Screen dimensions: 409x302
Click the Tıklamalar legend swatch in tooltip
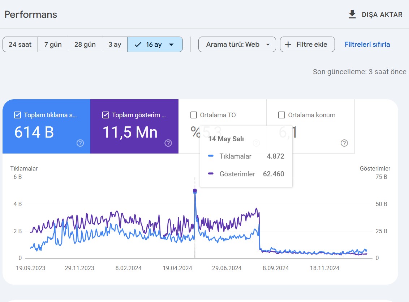[211, 156]
